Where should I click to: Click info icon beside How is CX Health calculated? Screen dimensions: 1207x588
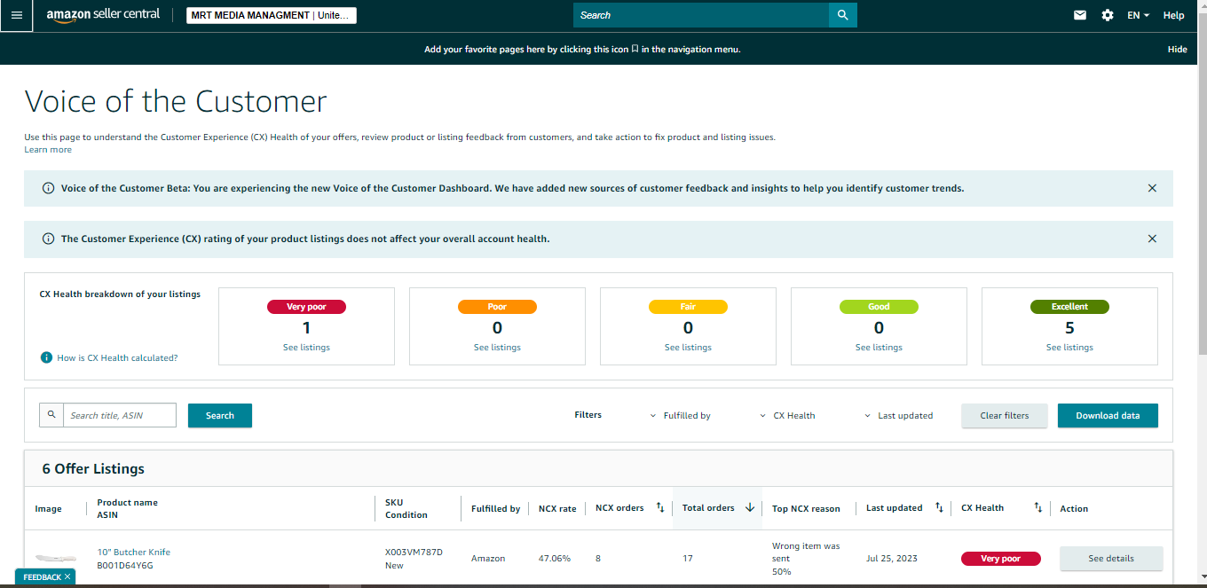46,357
